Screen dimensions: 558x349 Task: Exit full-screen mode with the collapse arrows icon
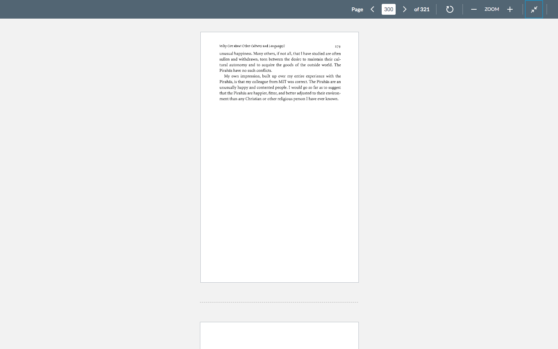tap(534, 9)
